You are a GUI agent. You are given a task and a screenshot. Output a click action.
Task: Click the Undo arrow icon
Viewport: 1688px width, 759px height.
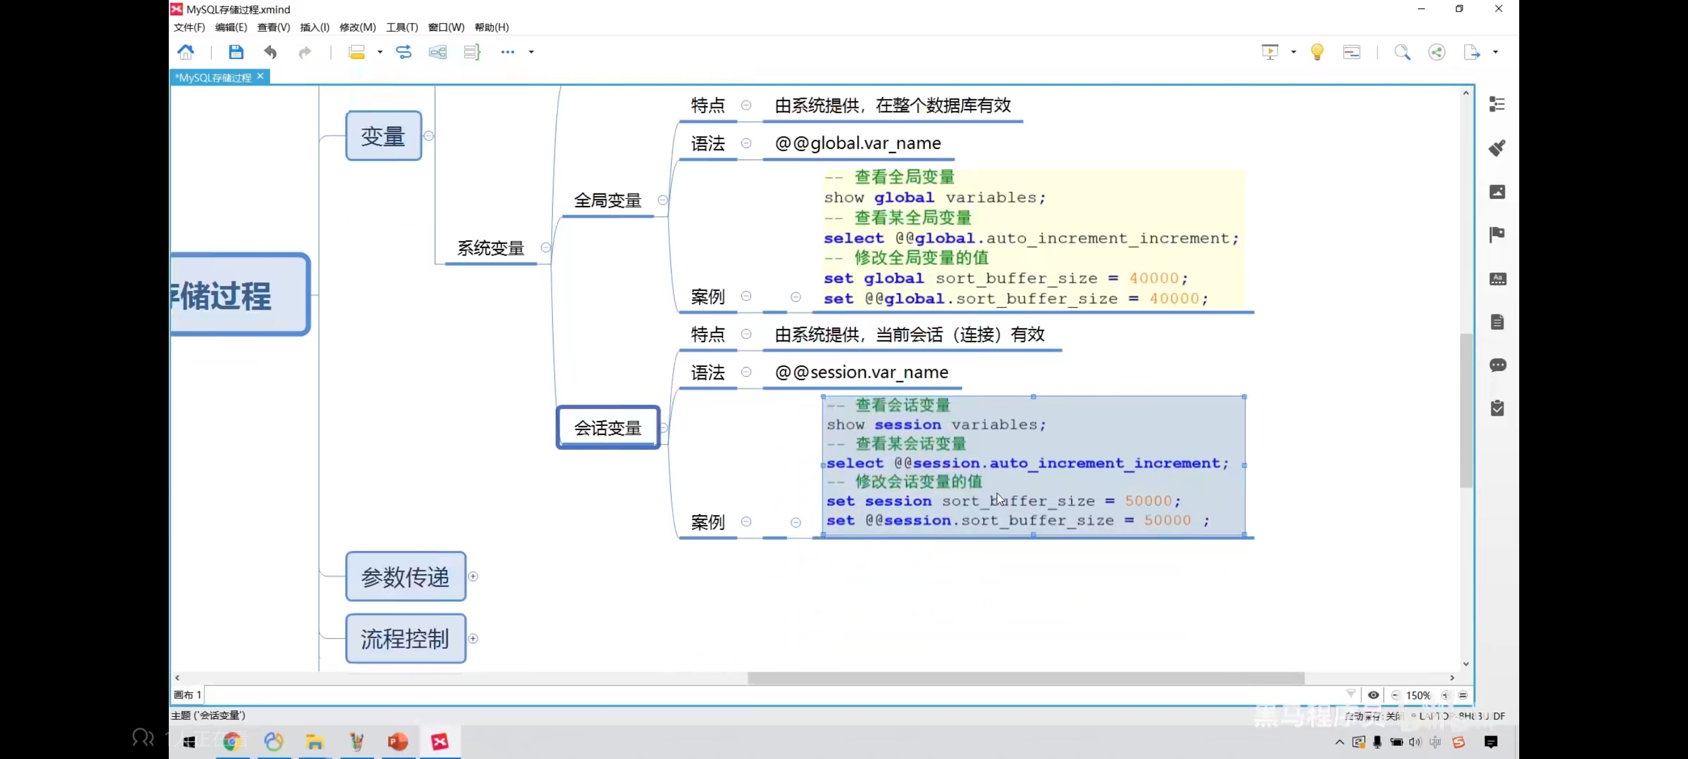tap(270, 52)
